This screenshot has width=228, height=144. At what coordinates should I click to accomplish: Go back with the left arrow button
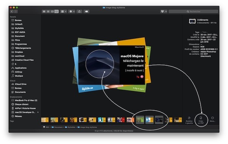point(12,11)
